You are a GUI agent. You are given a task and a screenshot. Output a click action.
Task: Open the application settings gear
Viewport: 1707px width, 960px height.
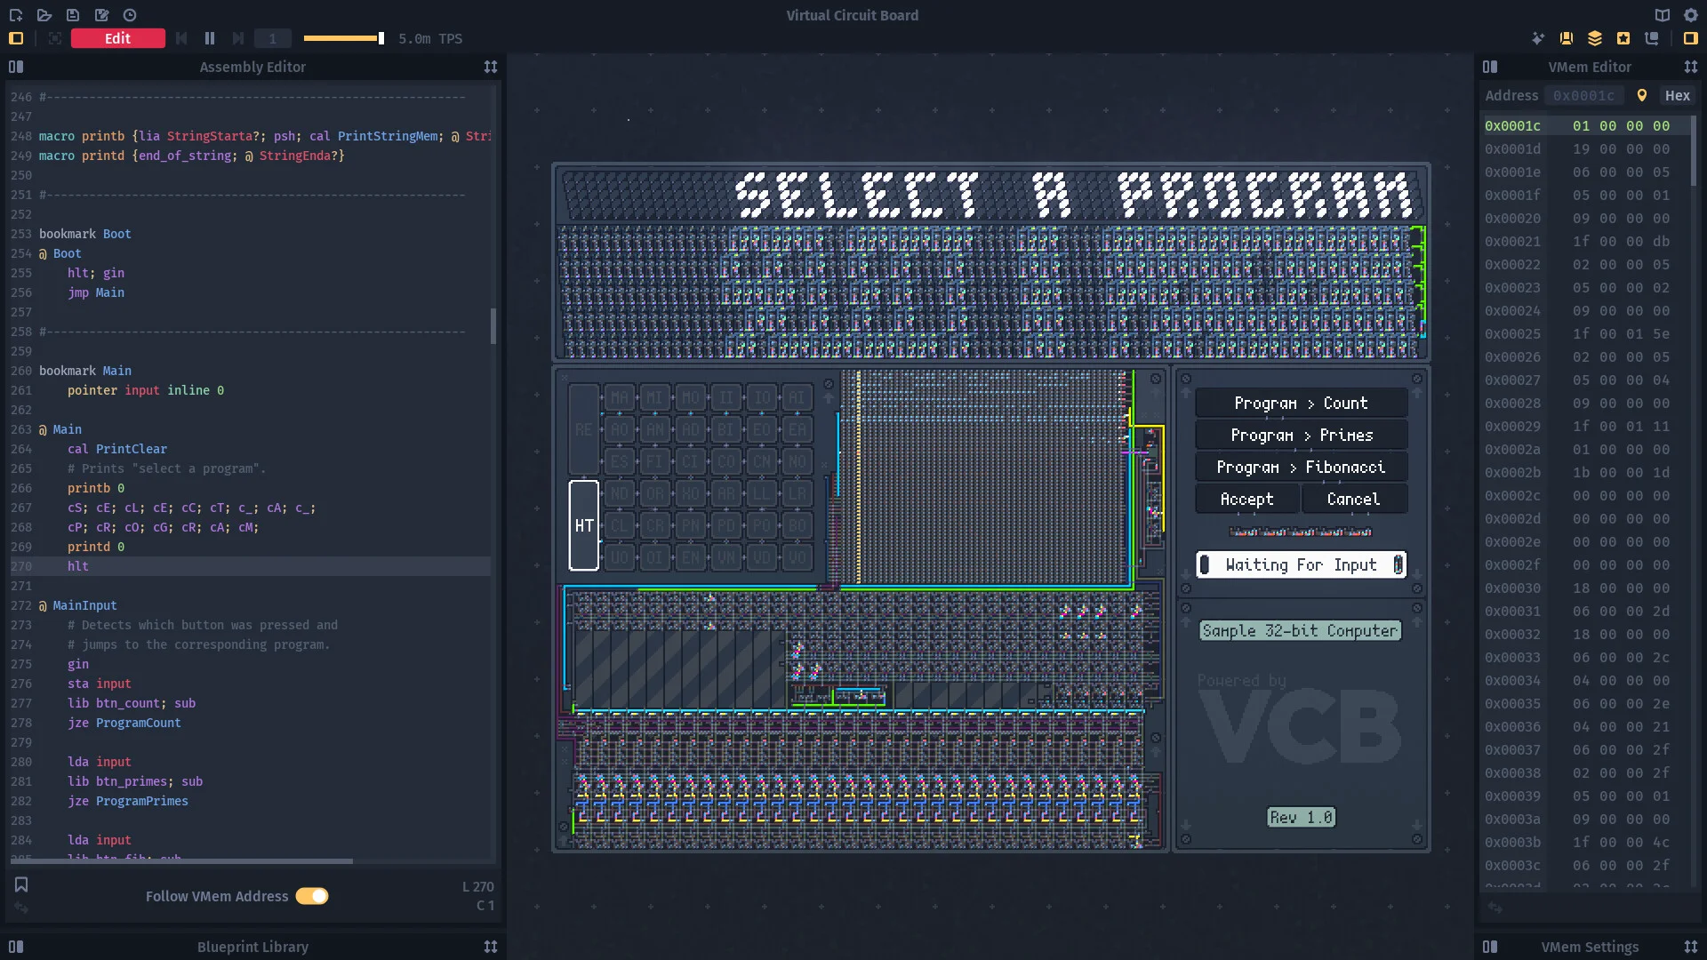point(1690,15)
